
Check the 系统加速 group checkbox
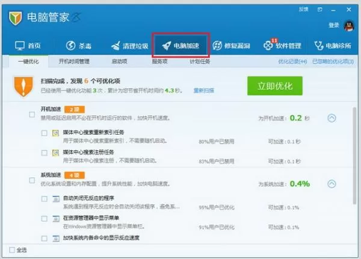pyautogui.click(x=32, y=180)
